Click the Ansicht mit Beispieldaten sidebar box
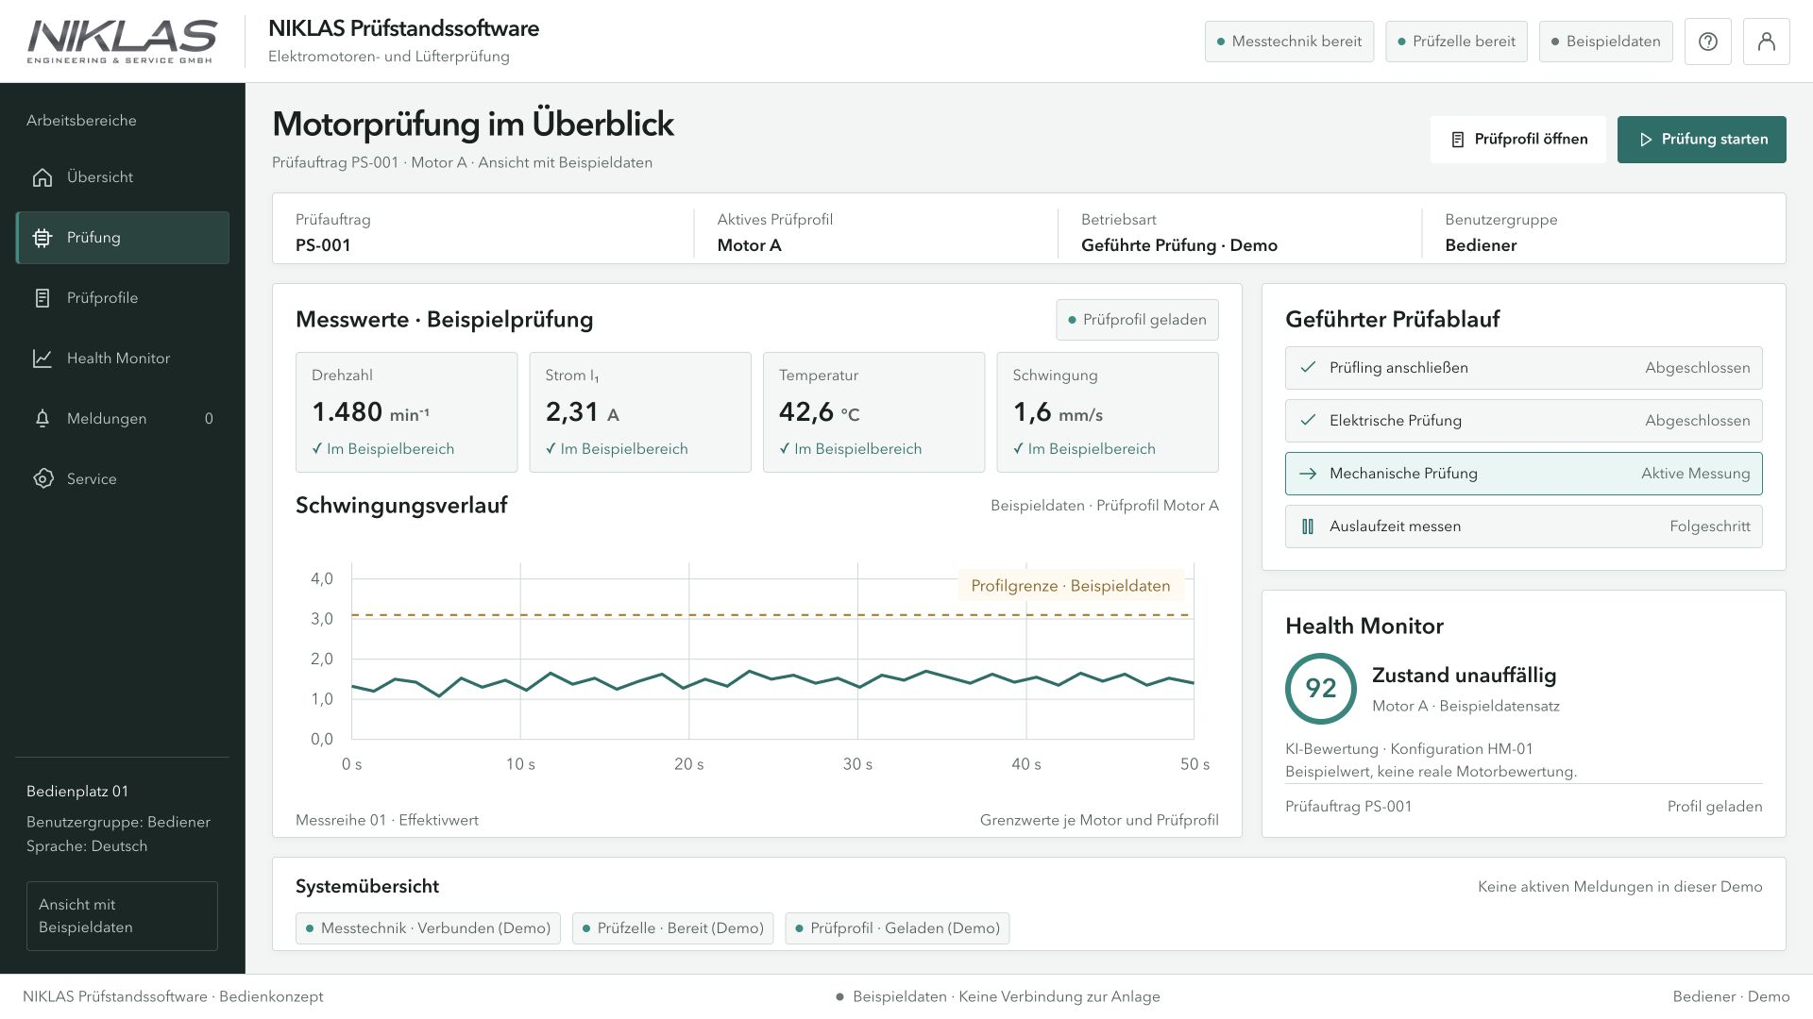 click(x=122, y=916)
